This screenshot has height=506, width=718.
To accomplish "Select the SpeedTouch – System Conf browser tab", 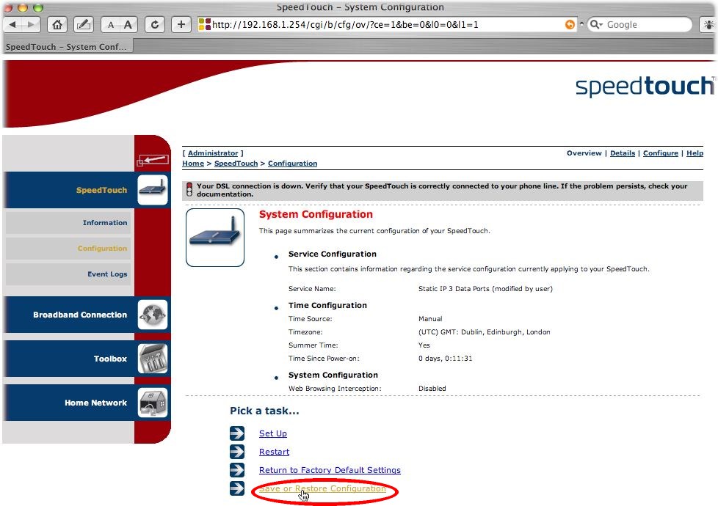I will point(68,47).
